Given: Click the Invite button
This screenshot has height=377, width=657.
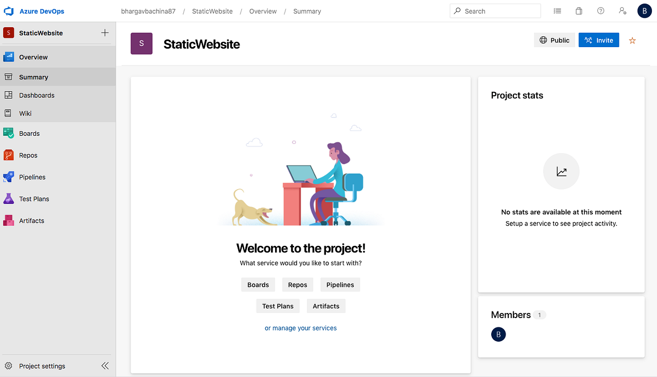Looking at the screenshot, I should click(x=598, y=40).
